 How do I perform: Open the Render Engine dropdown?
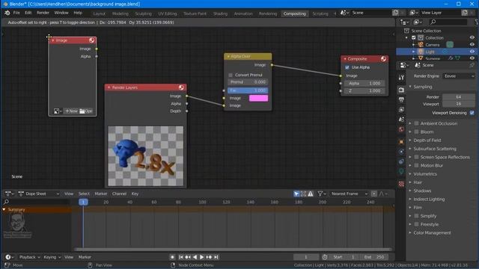[x=459, y=76]
